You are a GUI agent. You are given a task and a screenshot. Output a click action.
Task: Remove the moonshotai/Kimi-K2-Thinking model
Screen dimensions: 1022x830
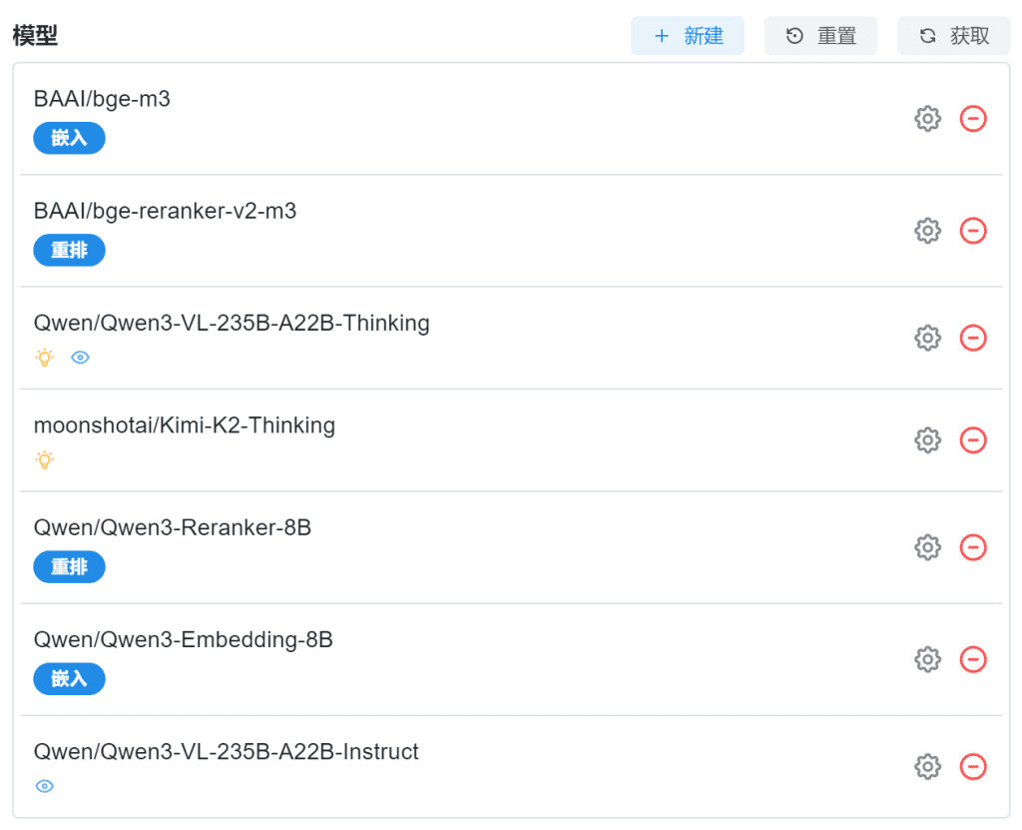973,439
